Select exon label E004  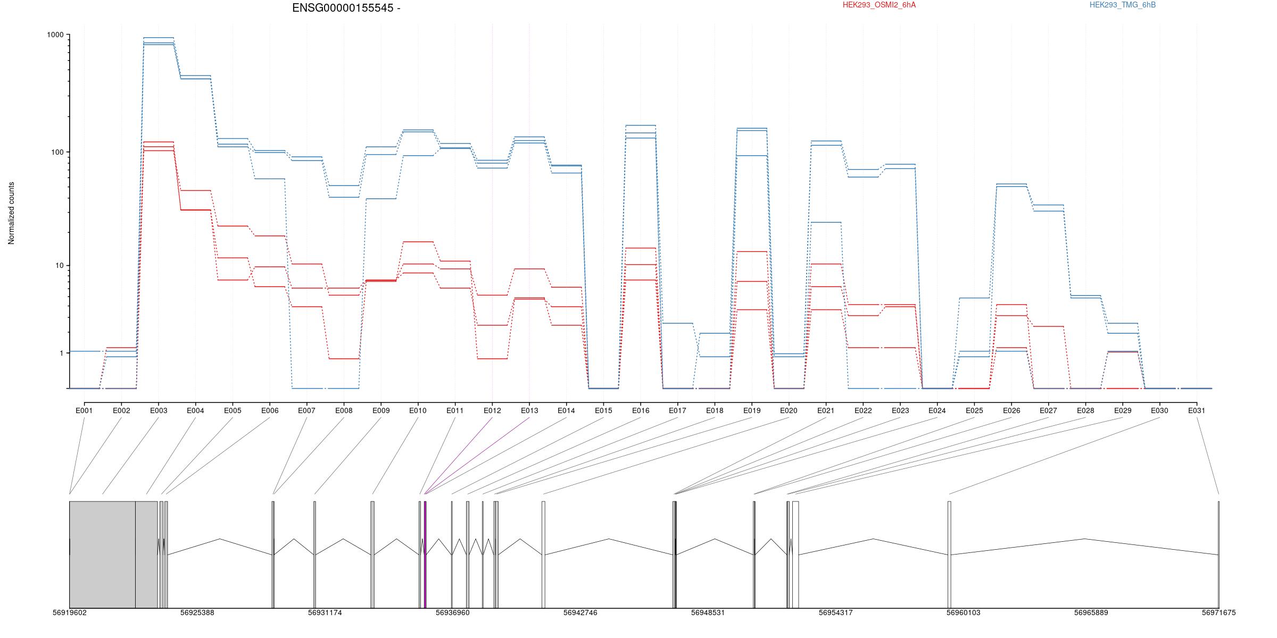point(195,410)
